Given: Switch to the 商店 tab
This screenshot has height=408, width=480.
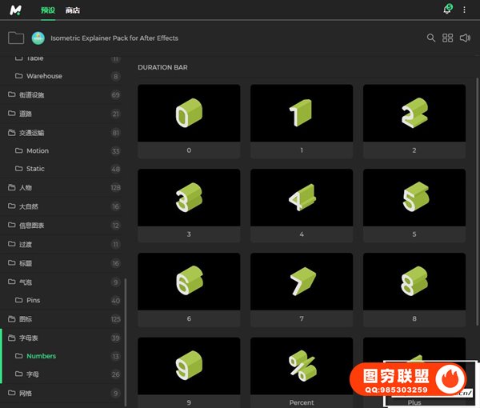Looking at the screenshot, I should (73, 10).
